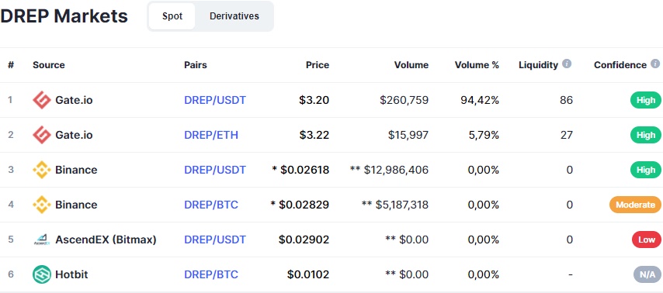Viewport: 663px width, 293px height.
Task: Click the Binance logo in row 4
Action: coord(42,205)
